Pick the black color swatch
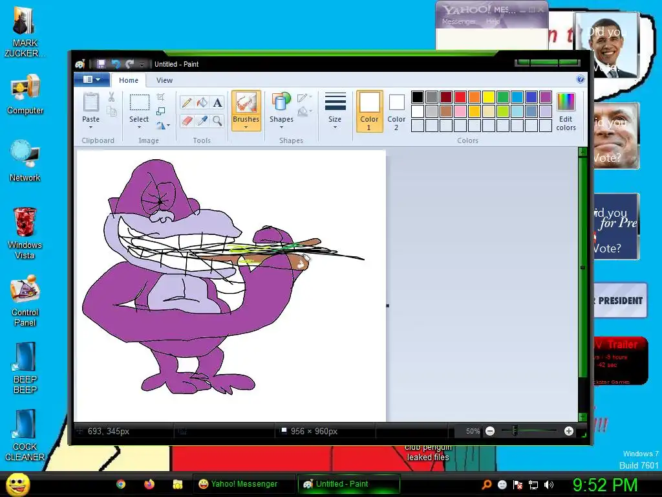The width and height of the screenshot is (662, 497). click(x=418, y=97)
